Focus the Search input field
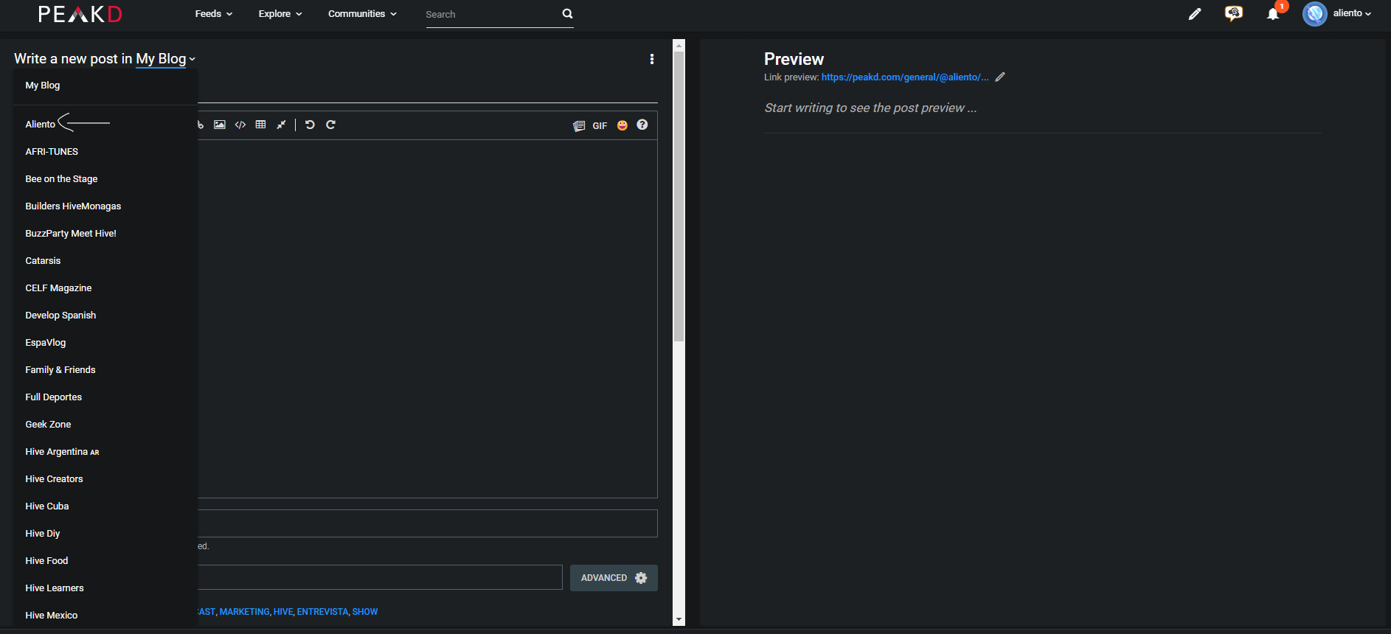 click(492, 14)
